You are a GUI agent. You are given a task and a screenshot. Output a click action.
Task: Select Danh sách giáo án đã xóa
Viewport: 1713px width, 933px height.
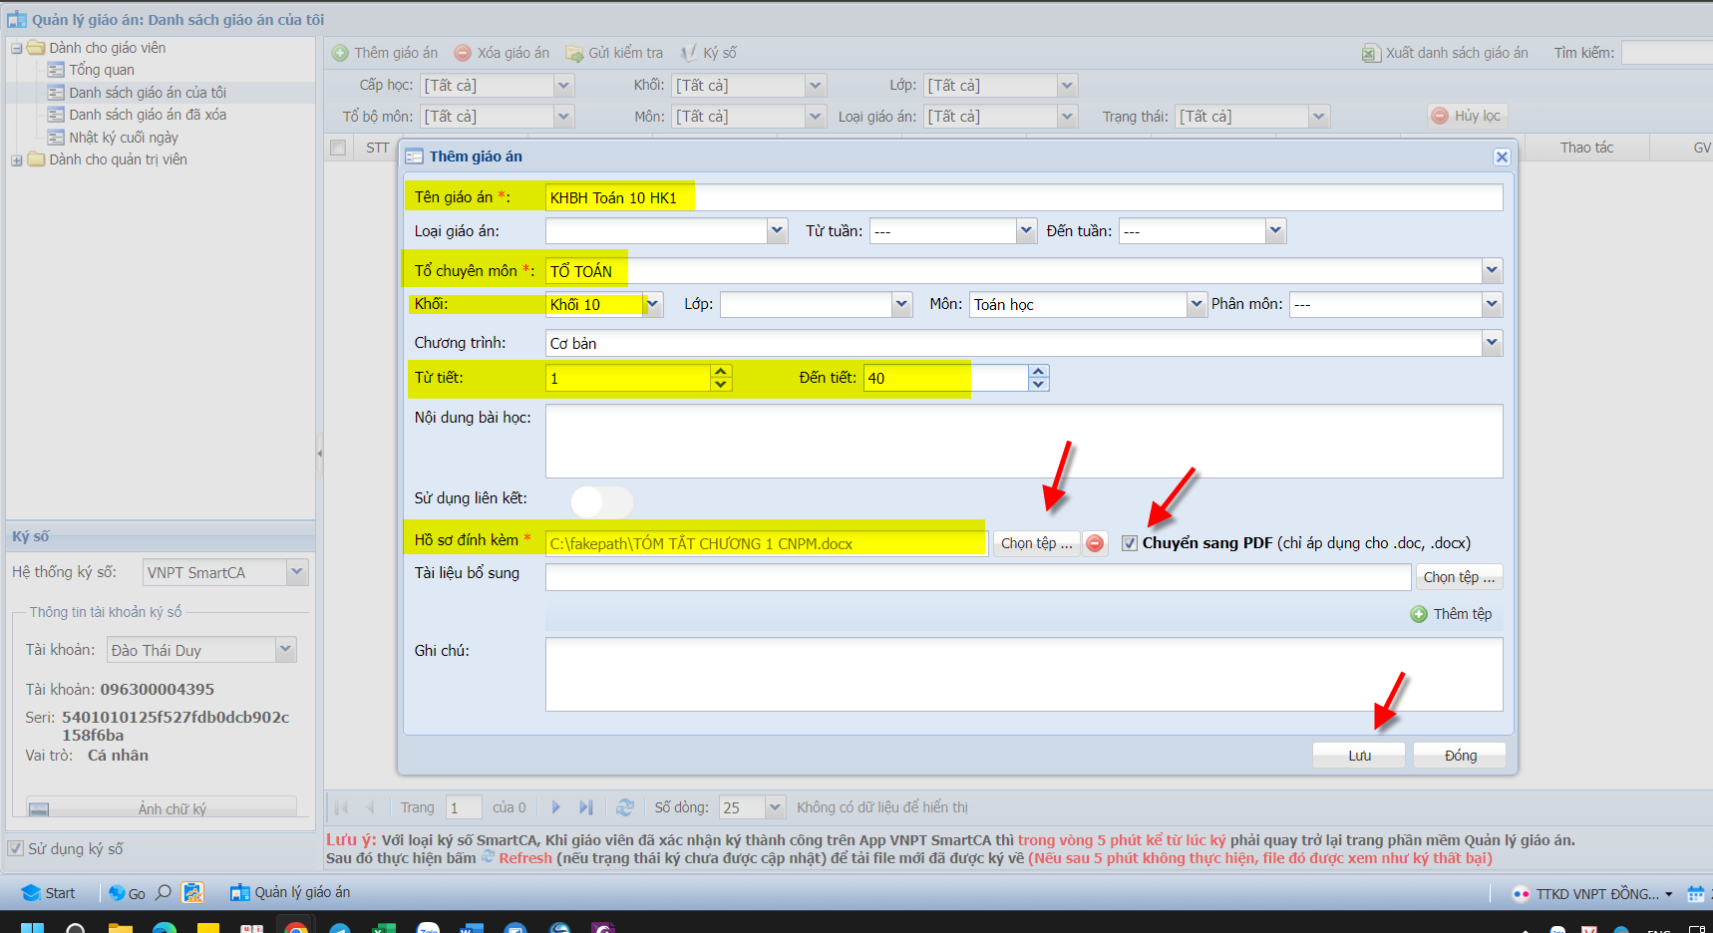tap(147, 115)
